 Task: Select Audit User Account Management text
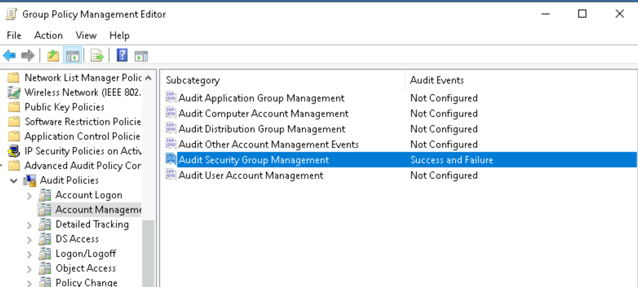click(251, 175)
